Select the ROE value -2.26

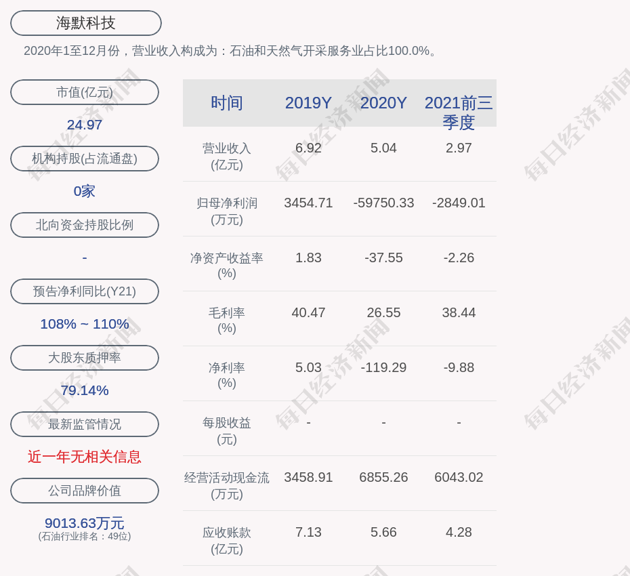coord(459,258)
